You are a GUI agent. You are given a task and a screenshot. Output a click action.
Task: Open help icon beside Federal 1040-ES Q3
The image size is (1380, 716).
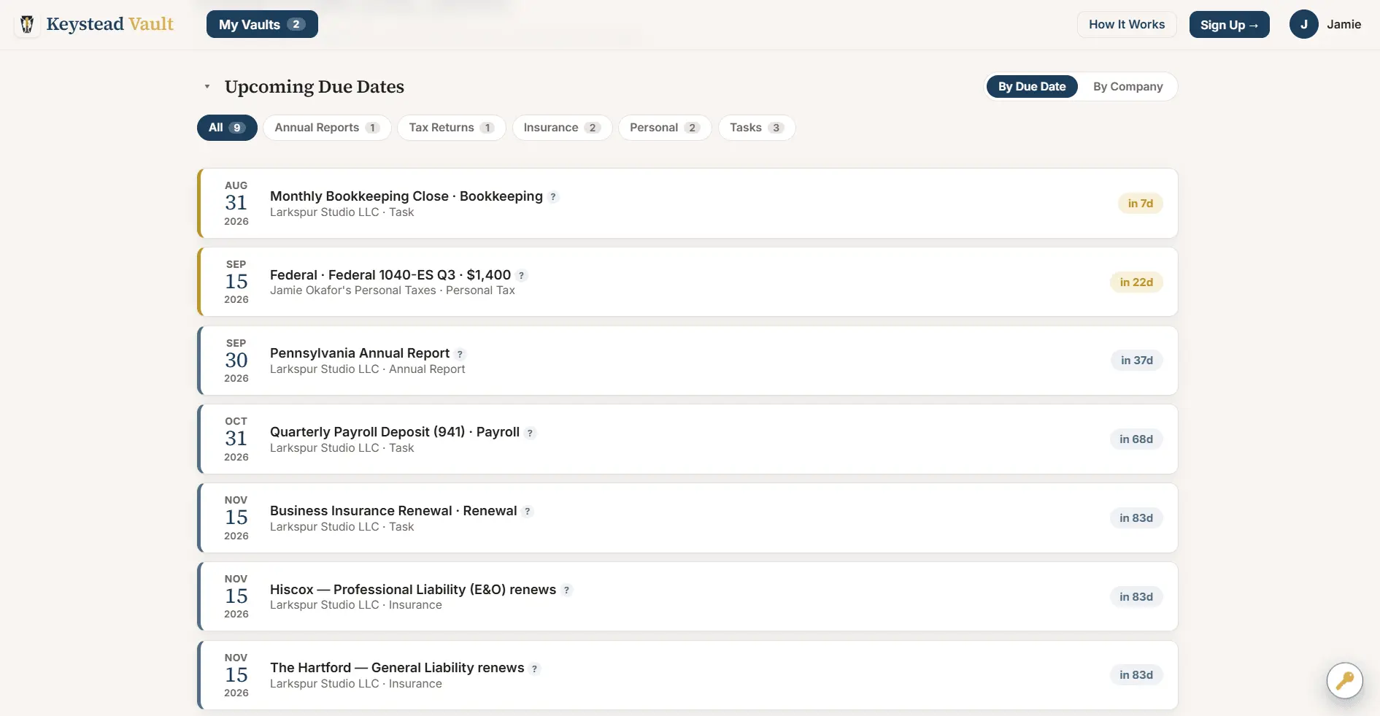[521, 276]
